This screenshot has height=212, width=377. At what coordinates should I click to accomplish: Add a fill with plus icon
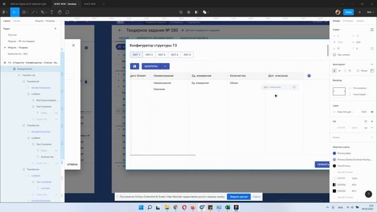click(372, 121)
